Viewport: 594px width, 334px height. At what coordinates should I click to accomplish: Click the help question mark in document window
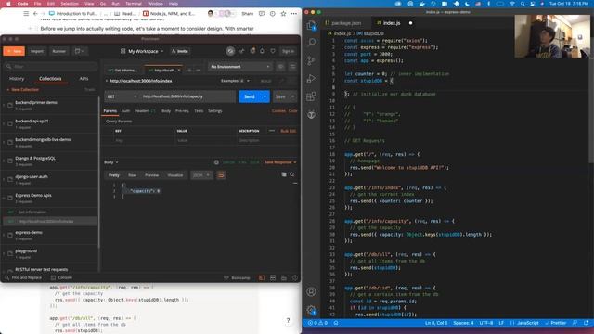coord(288,321)
